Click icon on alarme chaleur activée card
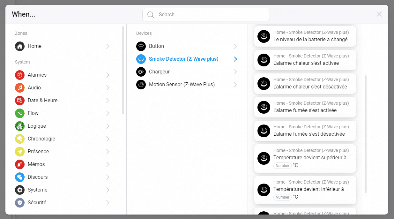 point(264,60)
